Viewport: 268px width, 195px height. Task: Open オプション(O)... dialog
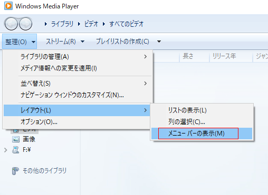coord(76,121)
